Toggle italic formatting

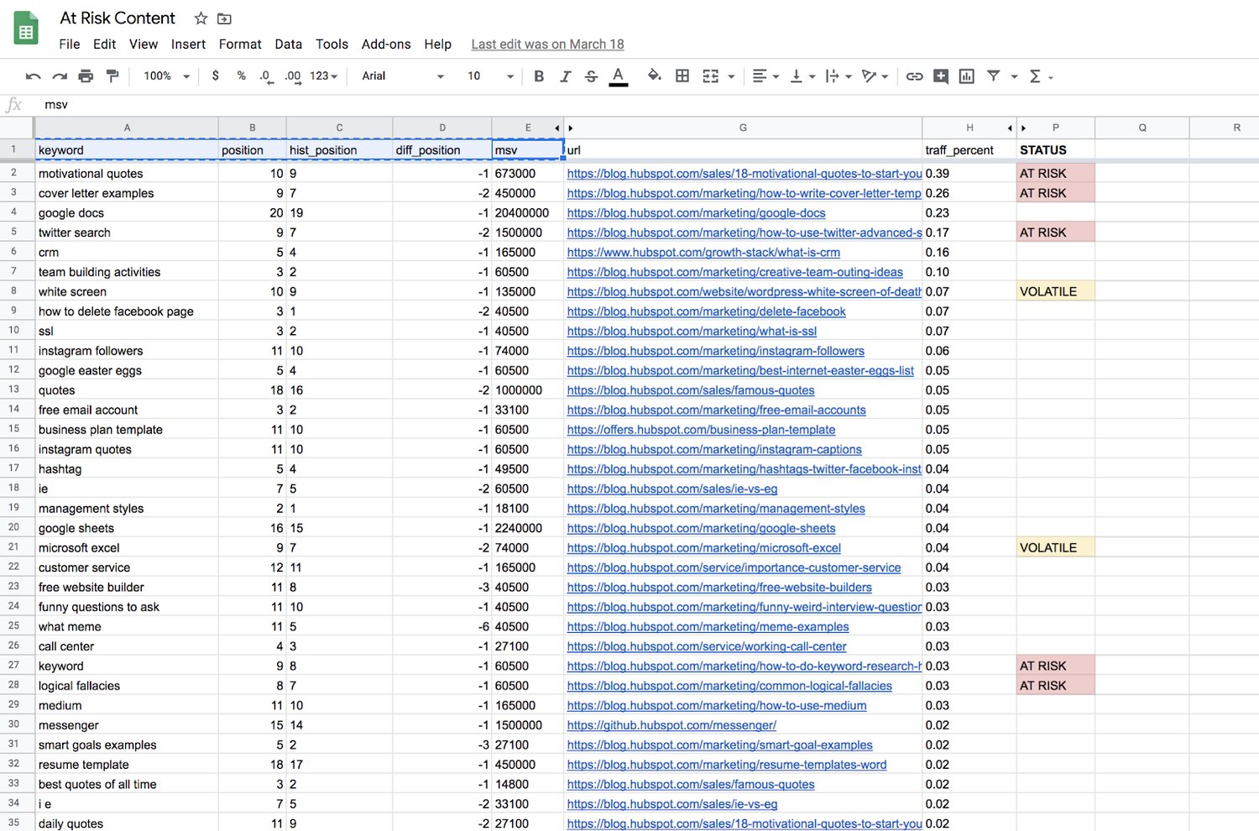(565, 76)
